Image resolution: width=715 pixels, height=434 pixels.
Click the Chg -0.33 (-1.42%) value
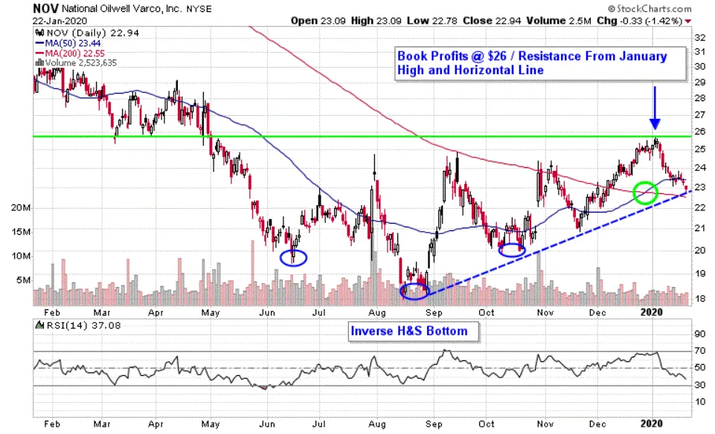640,21
